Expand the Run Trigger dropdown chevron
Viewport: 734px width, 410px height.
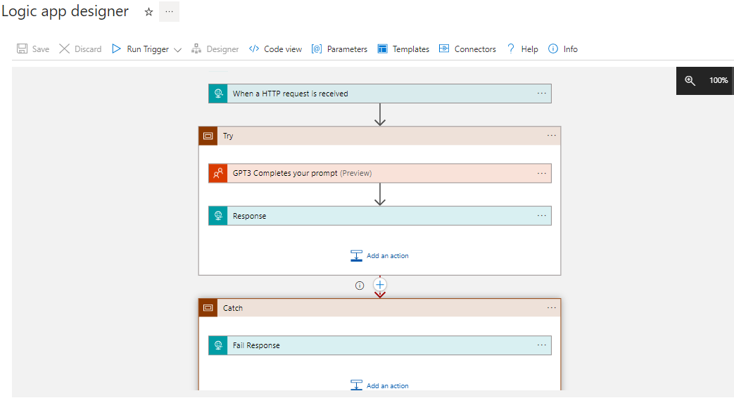(x=177, y=50)
